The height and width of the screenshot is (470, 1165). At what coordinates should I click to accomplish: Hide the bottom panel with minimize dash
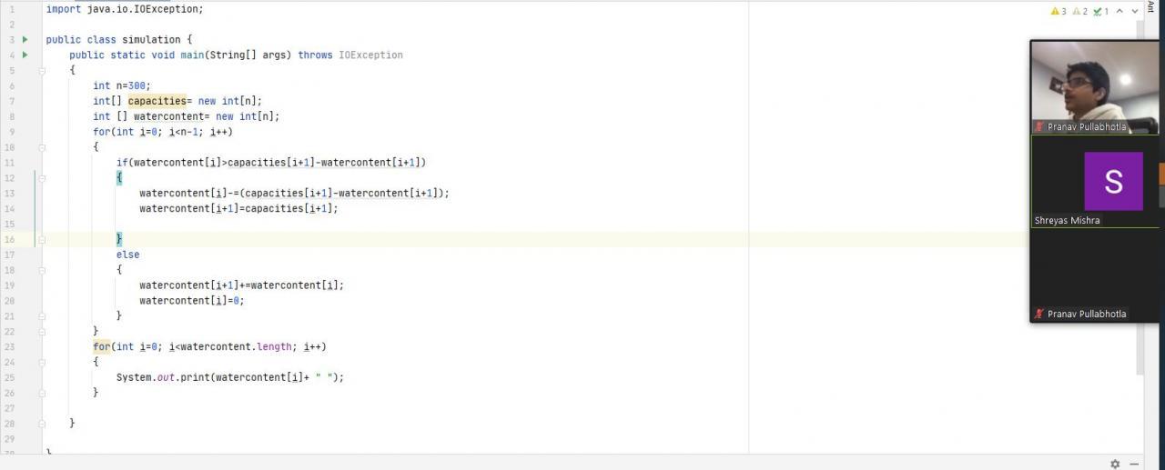[1134, 464]
